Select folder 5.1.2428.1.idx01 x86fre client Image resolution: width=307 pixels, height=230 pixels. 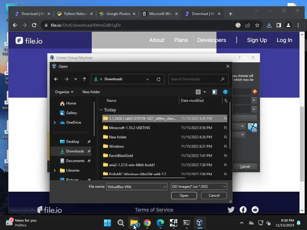[165, 118]
